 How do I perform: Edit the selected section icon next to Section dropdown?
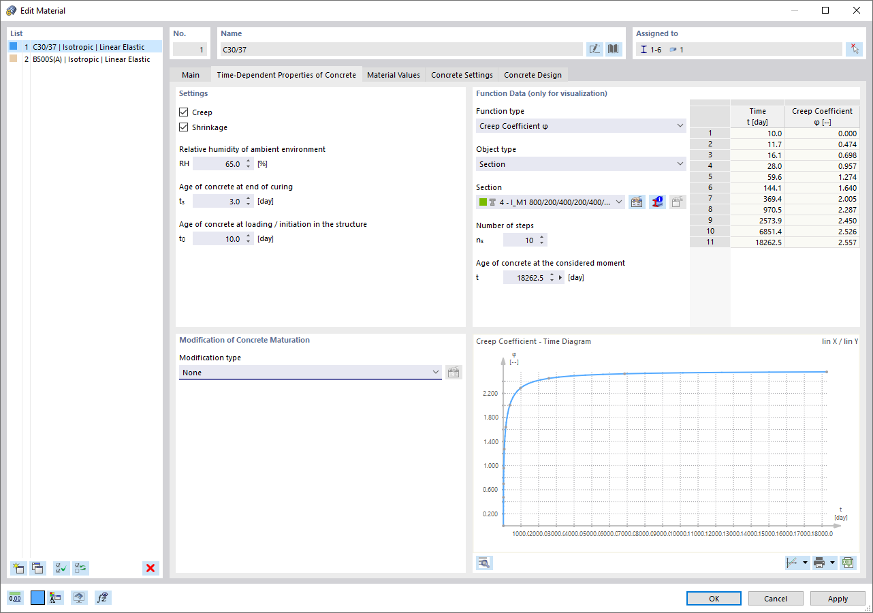637,202
